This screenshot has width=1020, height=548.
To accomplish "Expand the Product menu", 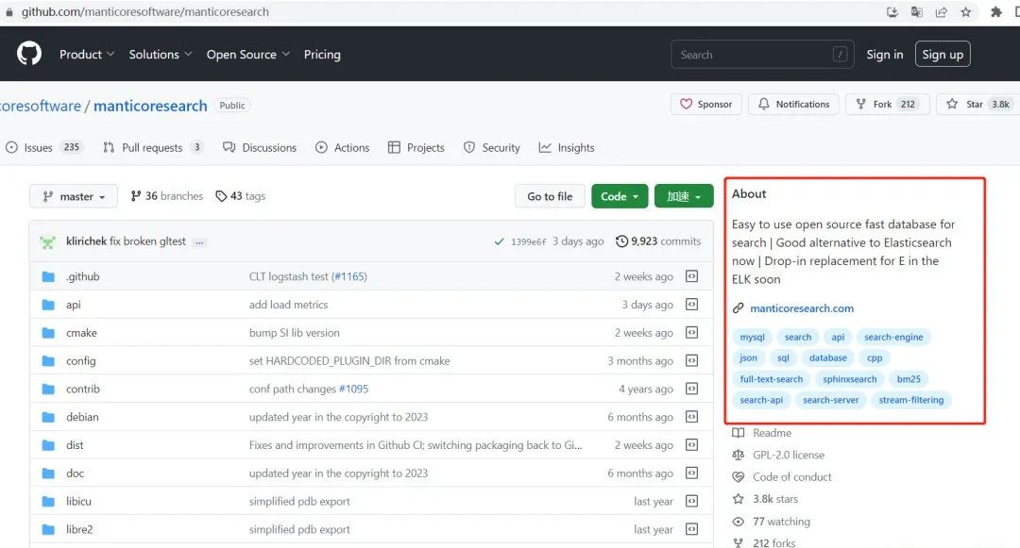I will (x=87, y=55).
